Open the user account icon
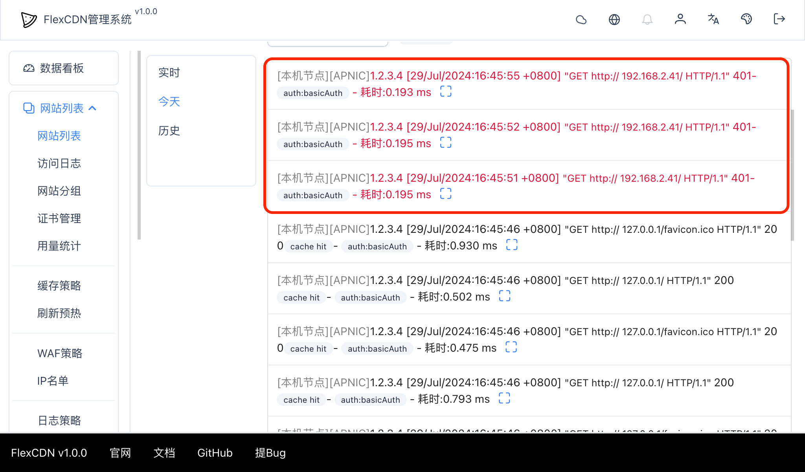Screen dimensions: 805x472 (x=680, y=19)
